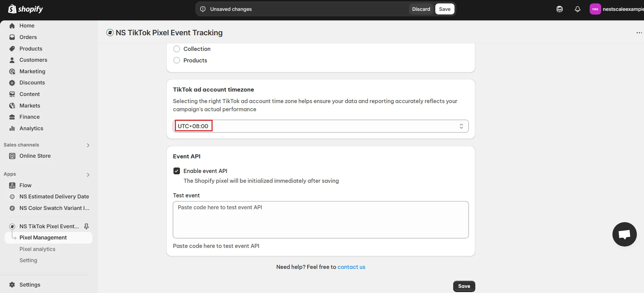Click the NS TikTok Pixel Event Tracking title
Viewport: 644px width, 293px height.
point(169,33)
